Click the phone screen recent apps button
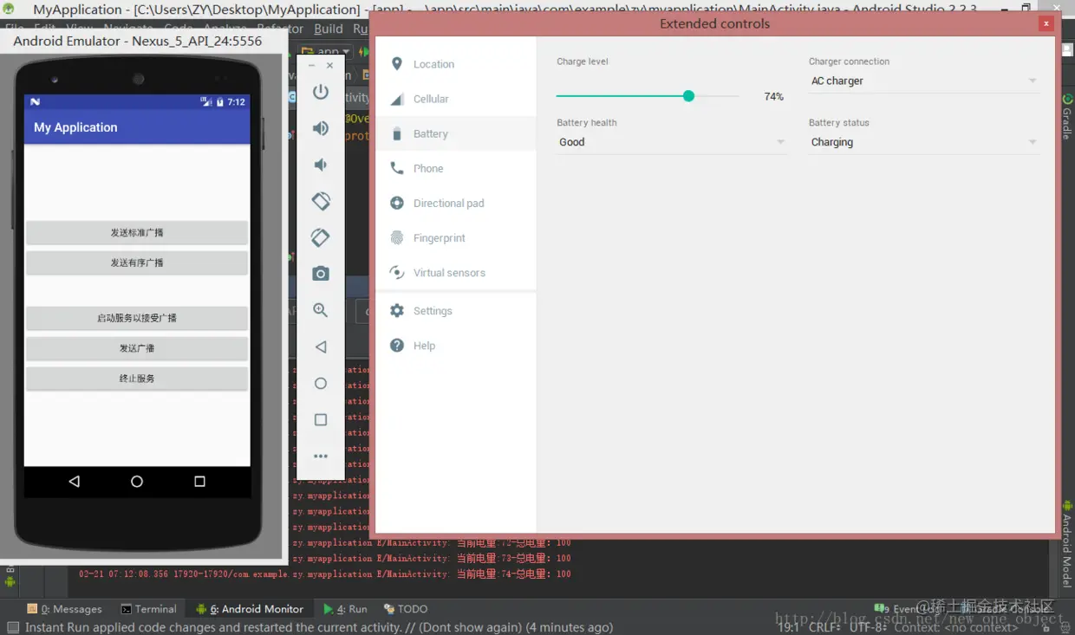 point(199,482)
